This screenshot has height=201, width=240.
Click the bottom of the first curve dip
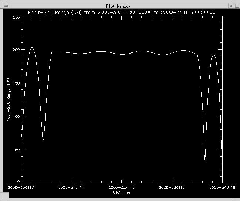point(43,140)
